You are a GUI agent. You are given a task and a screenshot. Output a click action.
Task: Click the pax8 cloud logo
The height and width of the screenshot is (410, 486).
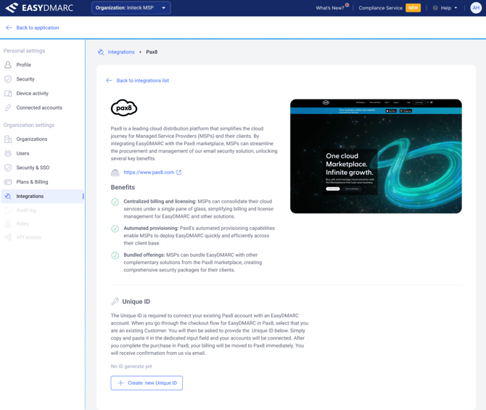tap(124, 107)
